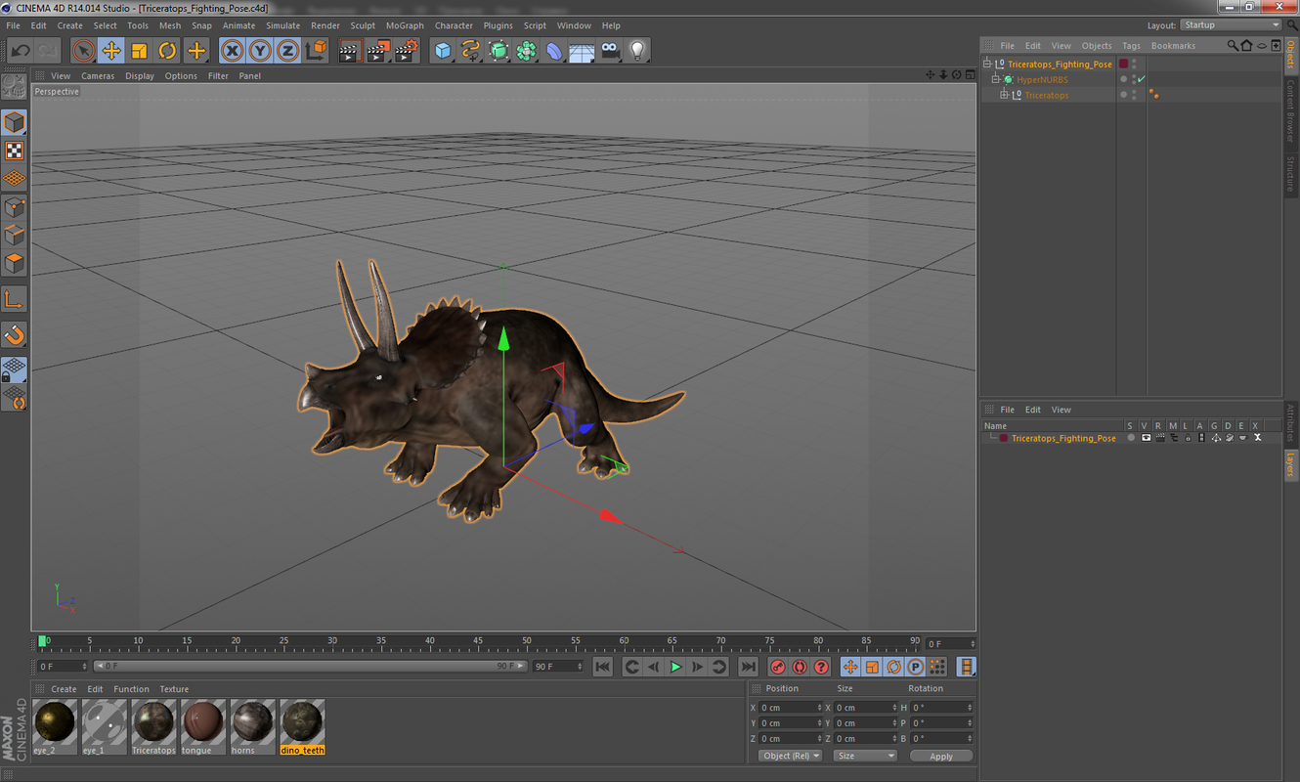Click the Object Manager search icon
This screenshot has height=782, width=1300.
[1233, 46]
